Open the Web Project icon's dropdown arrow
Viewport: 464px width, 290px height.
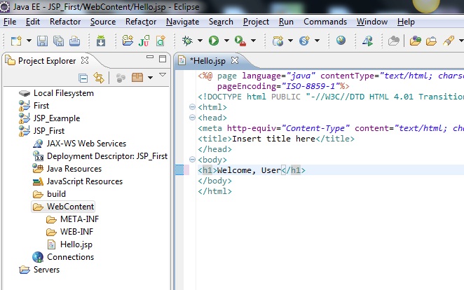click(291, 41)
